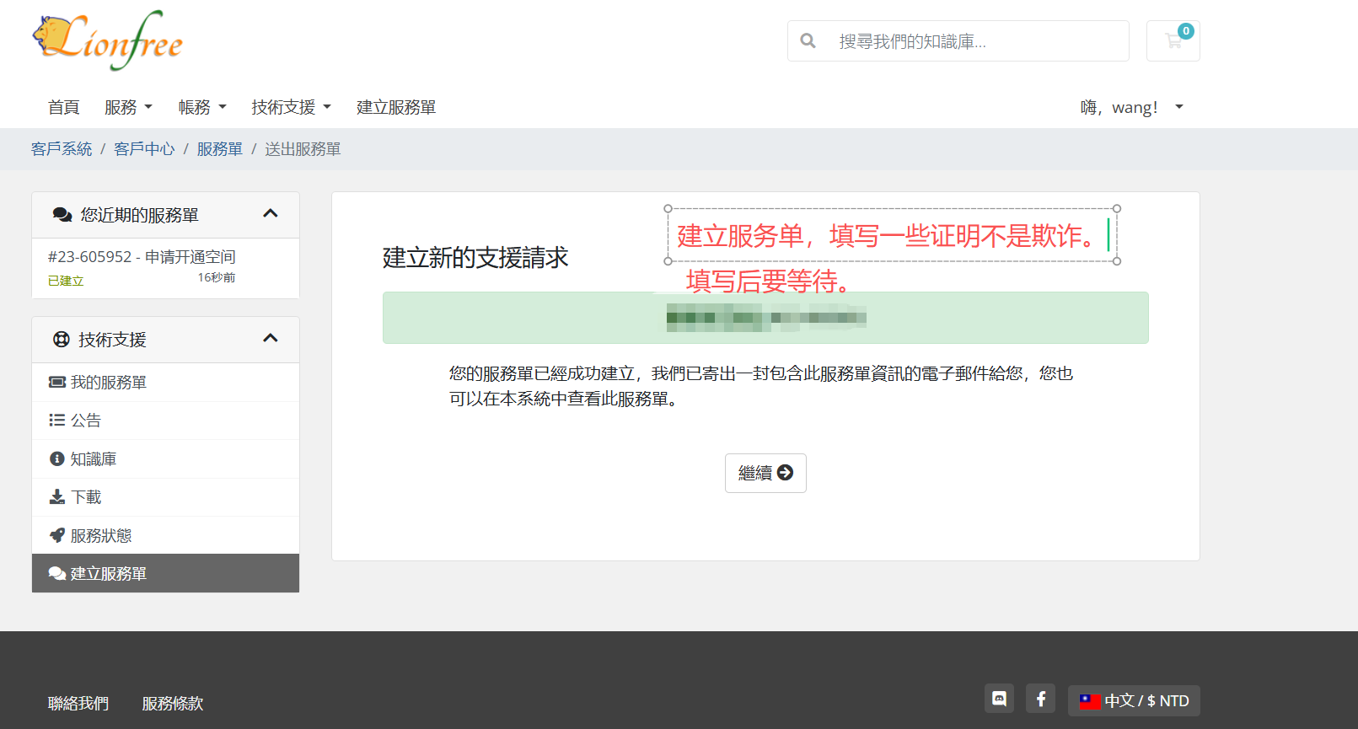Click 聯絡我們 footer link
Image resolution: width=1358 pixels, height=729 pixels.
tap(78, 703)
